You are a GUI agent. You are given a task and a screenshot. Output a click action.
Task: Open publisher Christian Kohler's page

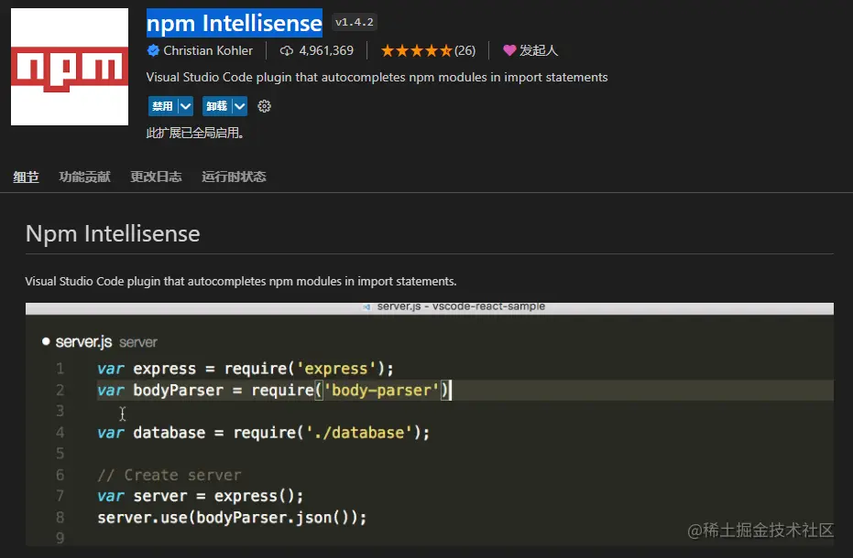[208, 50]
